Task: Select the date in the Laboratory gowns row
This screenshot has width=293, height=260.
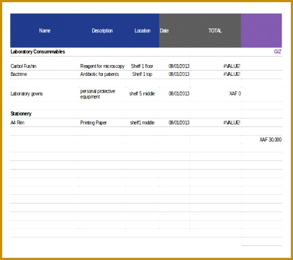Action: [179, 94]
